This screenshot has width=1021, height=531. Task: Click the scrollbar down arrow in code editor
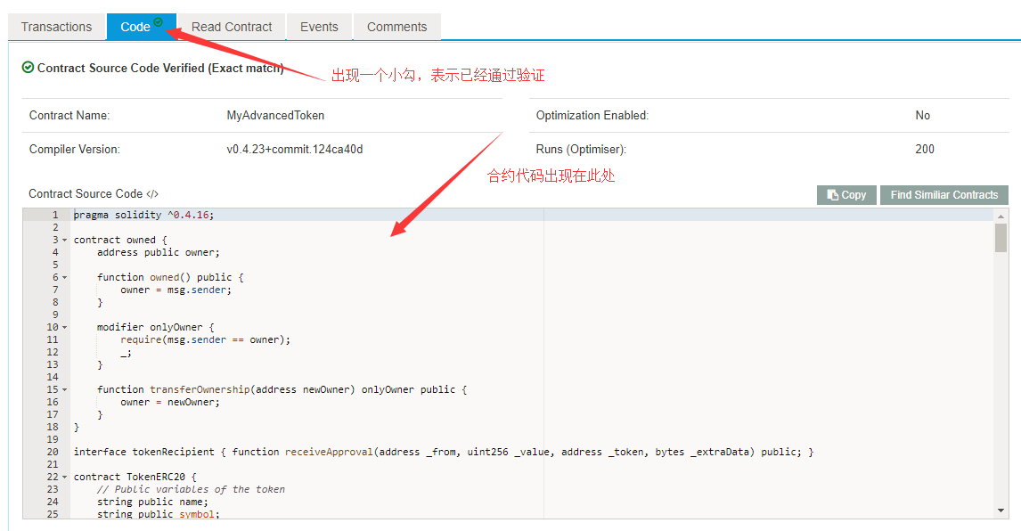1001,511
